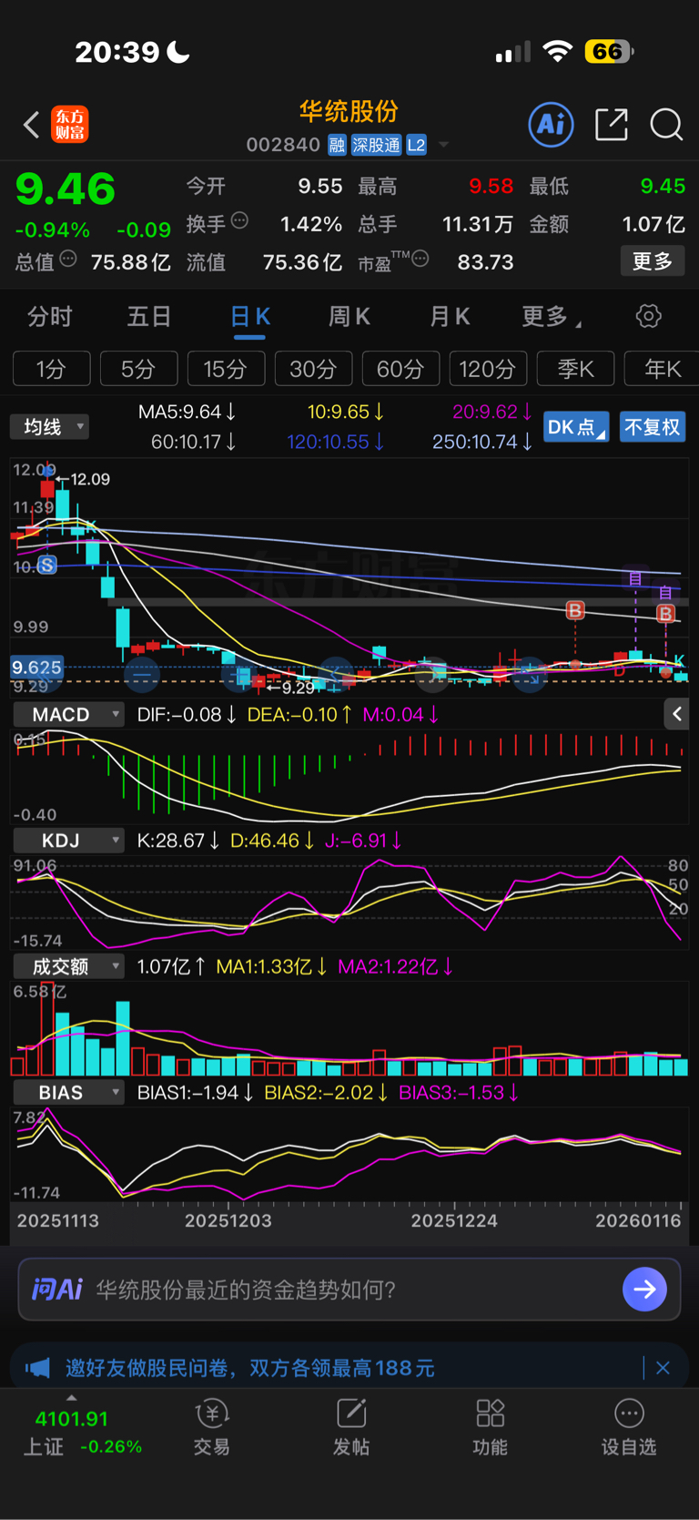Close the survey banner
Viewport: 699px width, 1520px height.
[663, 1368]
